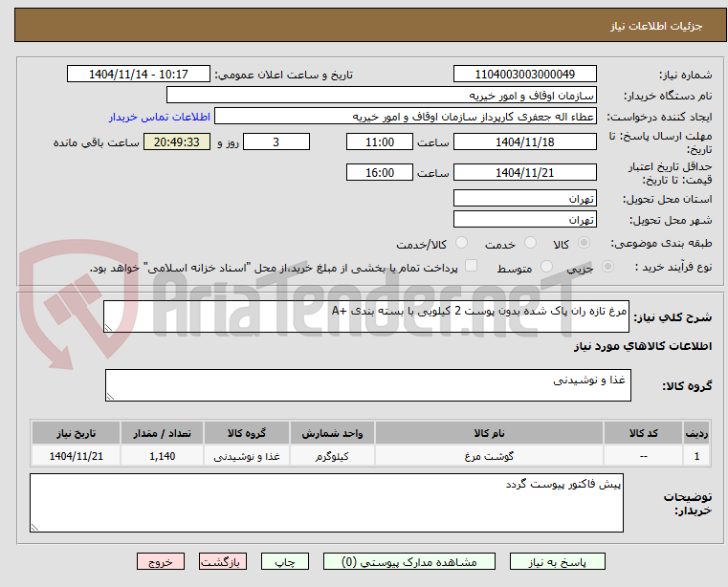The image size is (728, 587).
Task: Select the جزیی purchase type radio
Action: click(x=607, y=267)
